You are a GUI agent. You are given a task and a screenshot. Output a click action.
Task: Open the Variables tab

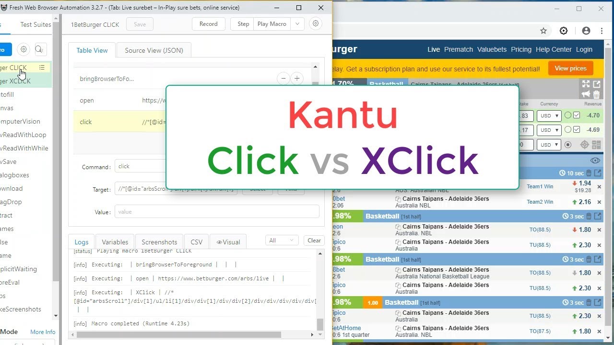tap(115, 242)
